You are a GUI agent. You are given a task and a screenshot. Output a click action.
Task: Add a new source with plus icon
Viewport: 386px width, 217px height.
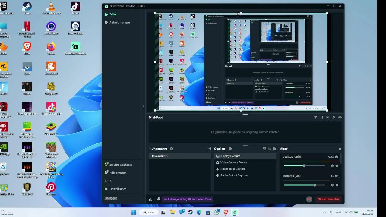[x=230, y=149]
